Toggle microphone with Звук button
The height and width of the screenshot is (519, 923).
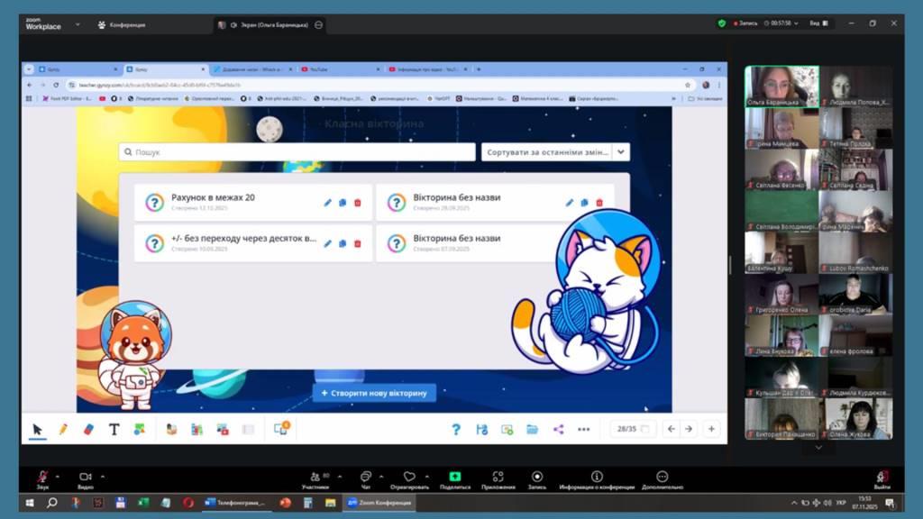[42, 478]
